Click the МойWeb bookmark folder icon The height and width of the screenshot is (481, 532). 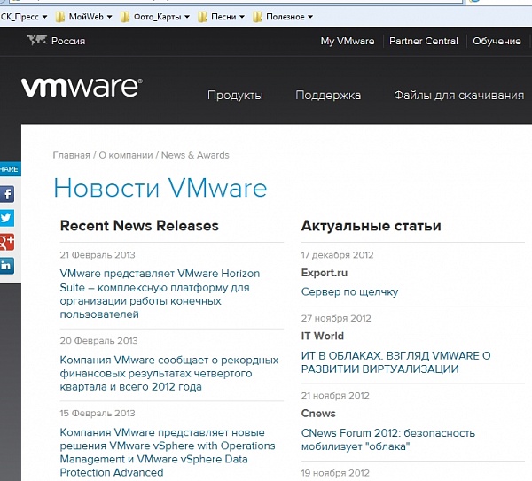pyautogui.click(x=60, y=17)
